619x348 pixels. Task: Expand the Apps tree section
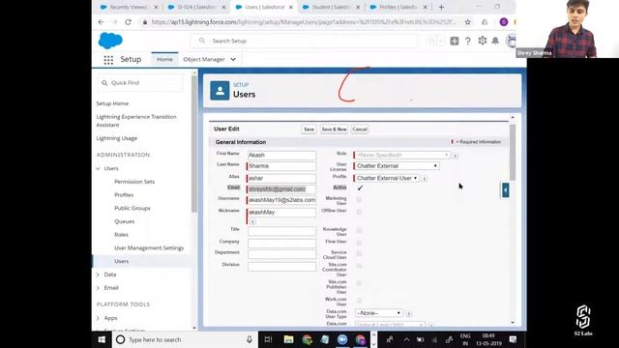click(98, 318)
